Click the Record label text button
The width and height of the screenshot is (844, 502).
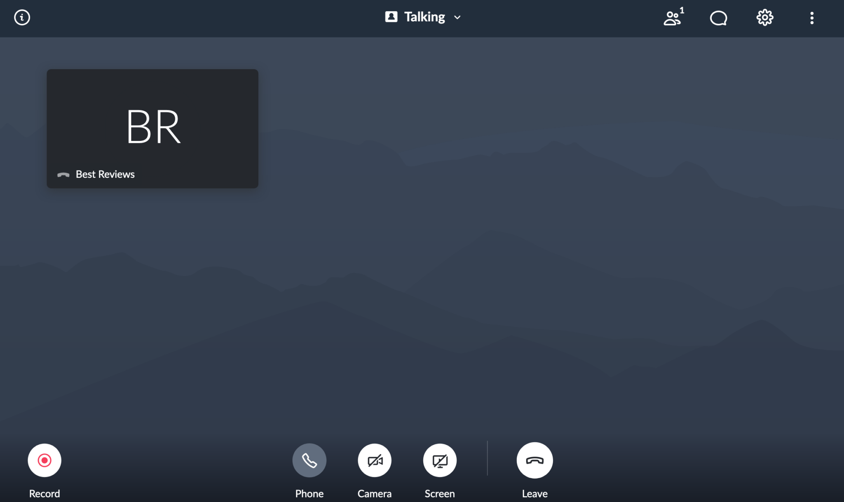[44, 494]
